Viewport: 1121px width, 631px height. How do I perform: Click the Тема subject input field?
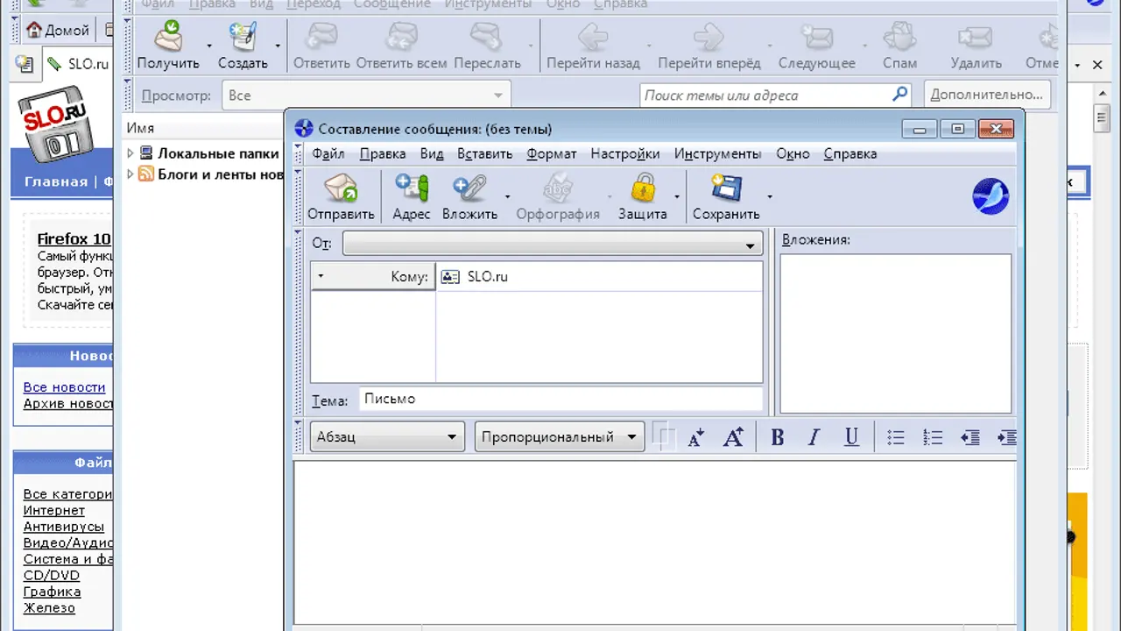560,400
